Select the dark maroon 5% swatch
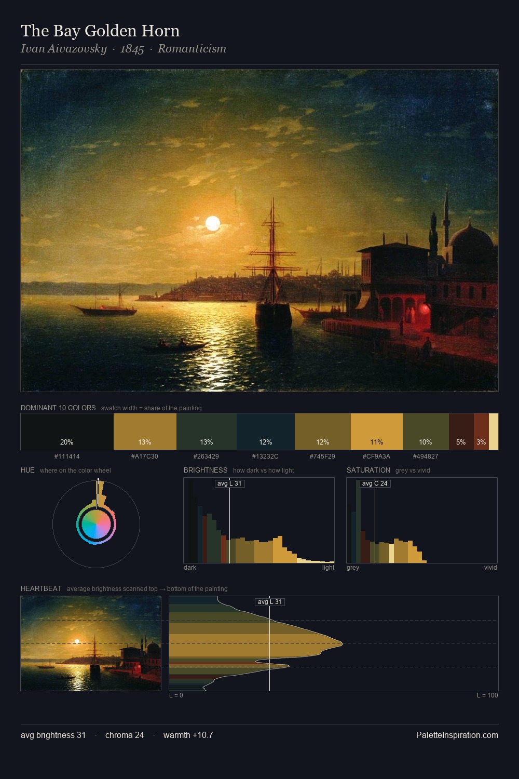The image size is (519, 779). tap(461, 432)
